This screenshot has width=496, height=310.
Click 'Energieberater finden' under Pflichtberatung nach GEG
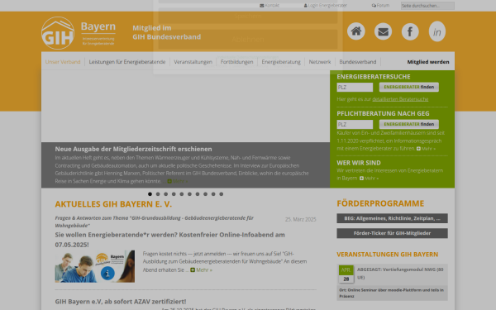(x=408, y=124)
